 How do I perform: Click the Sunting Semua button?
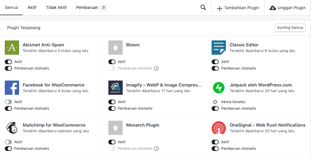point(290,28)
